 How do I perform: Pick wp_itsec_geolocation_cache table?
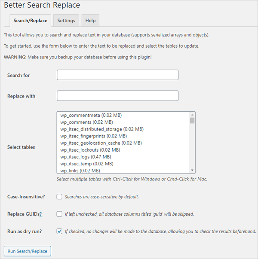101,143
